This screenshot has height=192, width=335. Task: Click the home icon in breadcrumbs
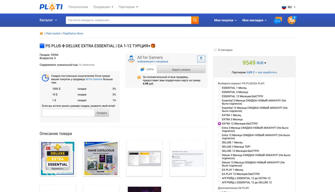click(x=41, y=33)
